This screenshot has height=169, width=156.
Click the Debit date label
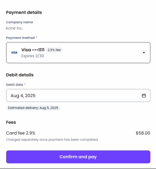(x=15, y=84)
